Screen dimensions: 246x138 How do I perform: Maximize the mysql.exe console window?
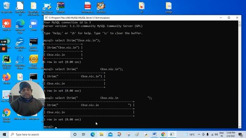[x=229, y=18]
